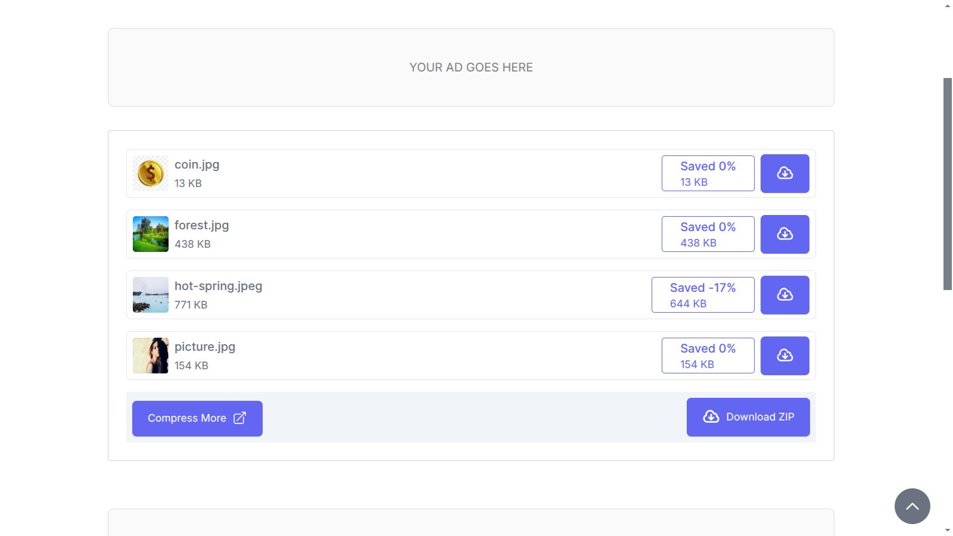Click the Saved -17% badge for hot-spring.jpeg
The height and width of the screenshot is (536, 953).
coord(703,295)
